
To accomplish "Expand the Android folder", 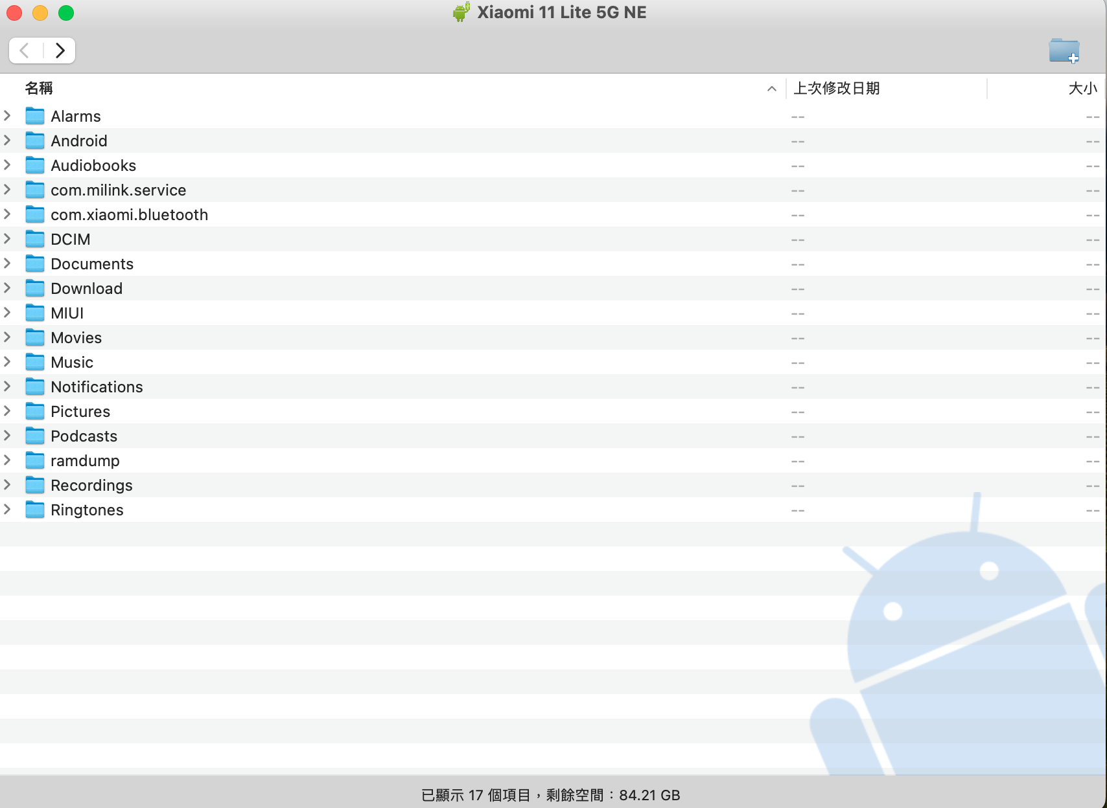I will [x=8, y=140].
